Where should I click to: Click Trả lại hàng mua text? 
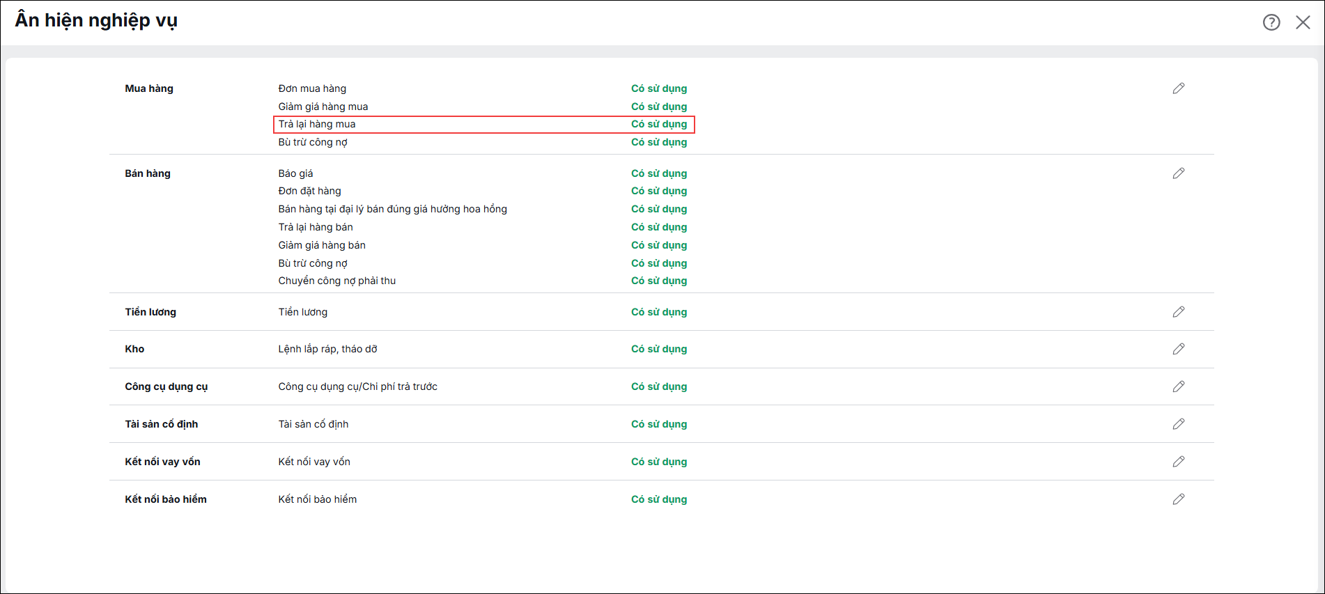click(x=317, y=124)
